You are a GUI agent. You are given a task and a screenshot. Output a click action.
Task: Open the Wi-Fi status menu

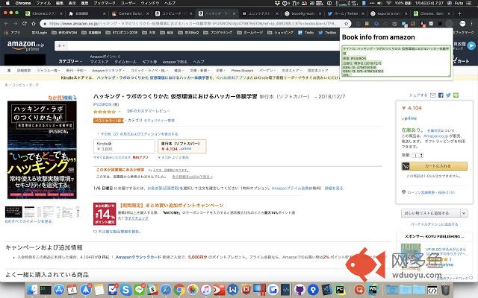coord(388,3)
